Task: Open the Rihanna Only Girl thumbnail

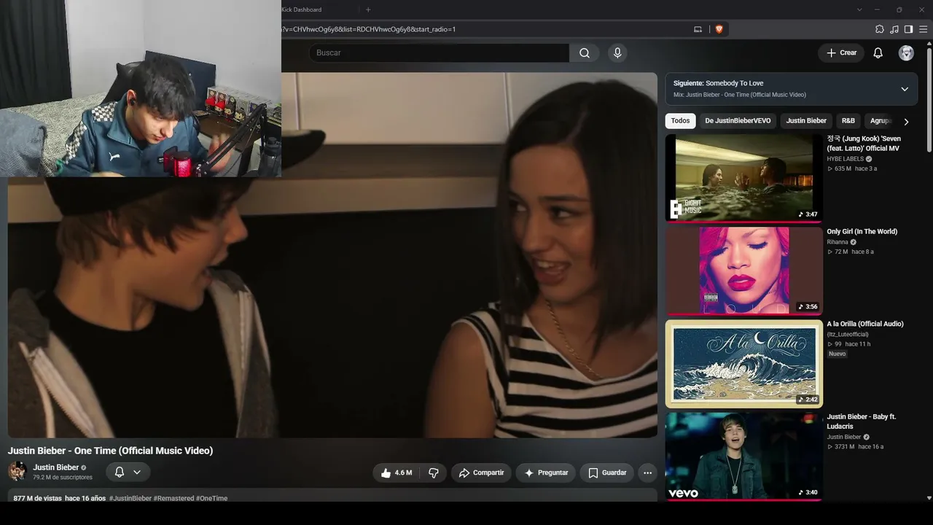Action: (x=743, y=270)
